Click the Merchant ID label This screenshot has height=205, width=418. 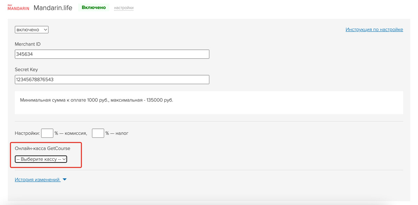click(28, 44)
